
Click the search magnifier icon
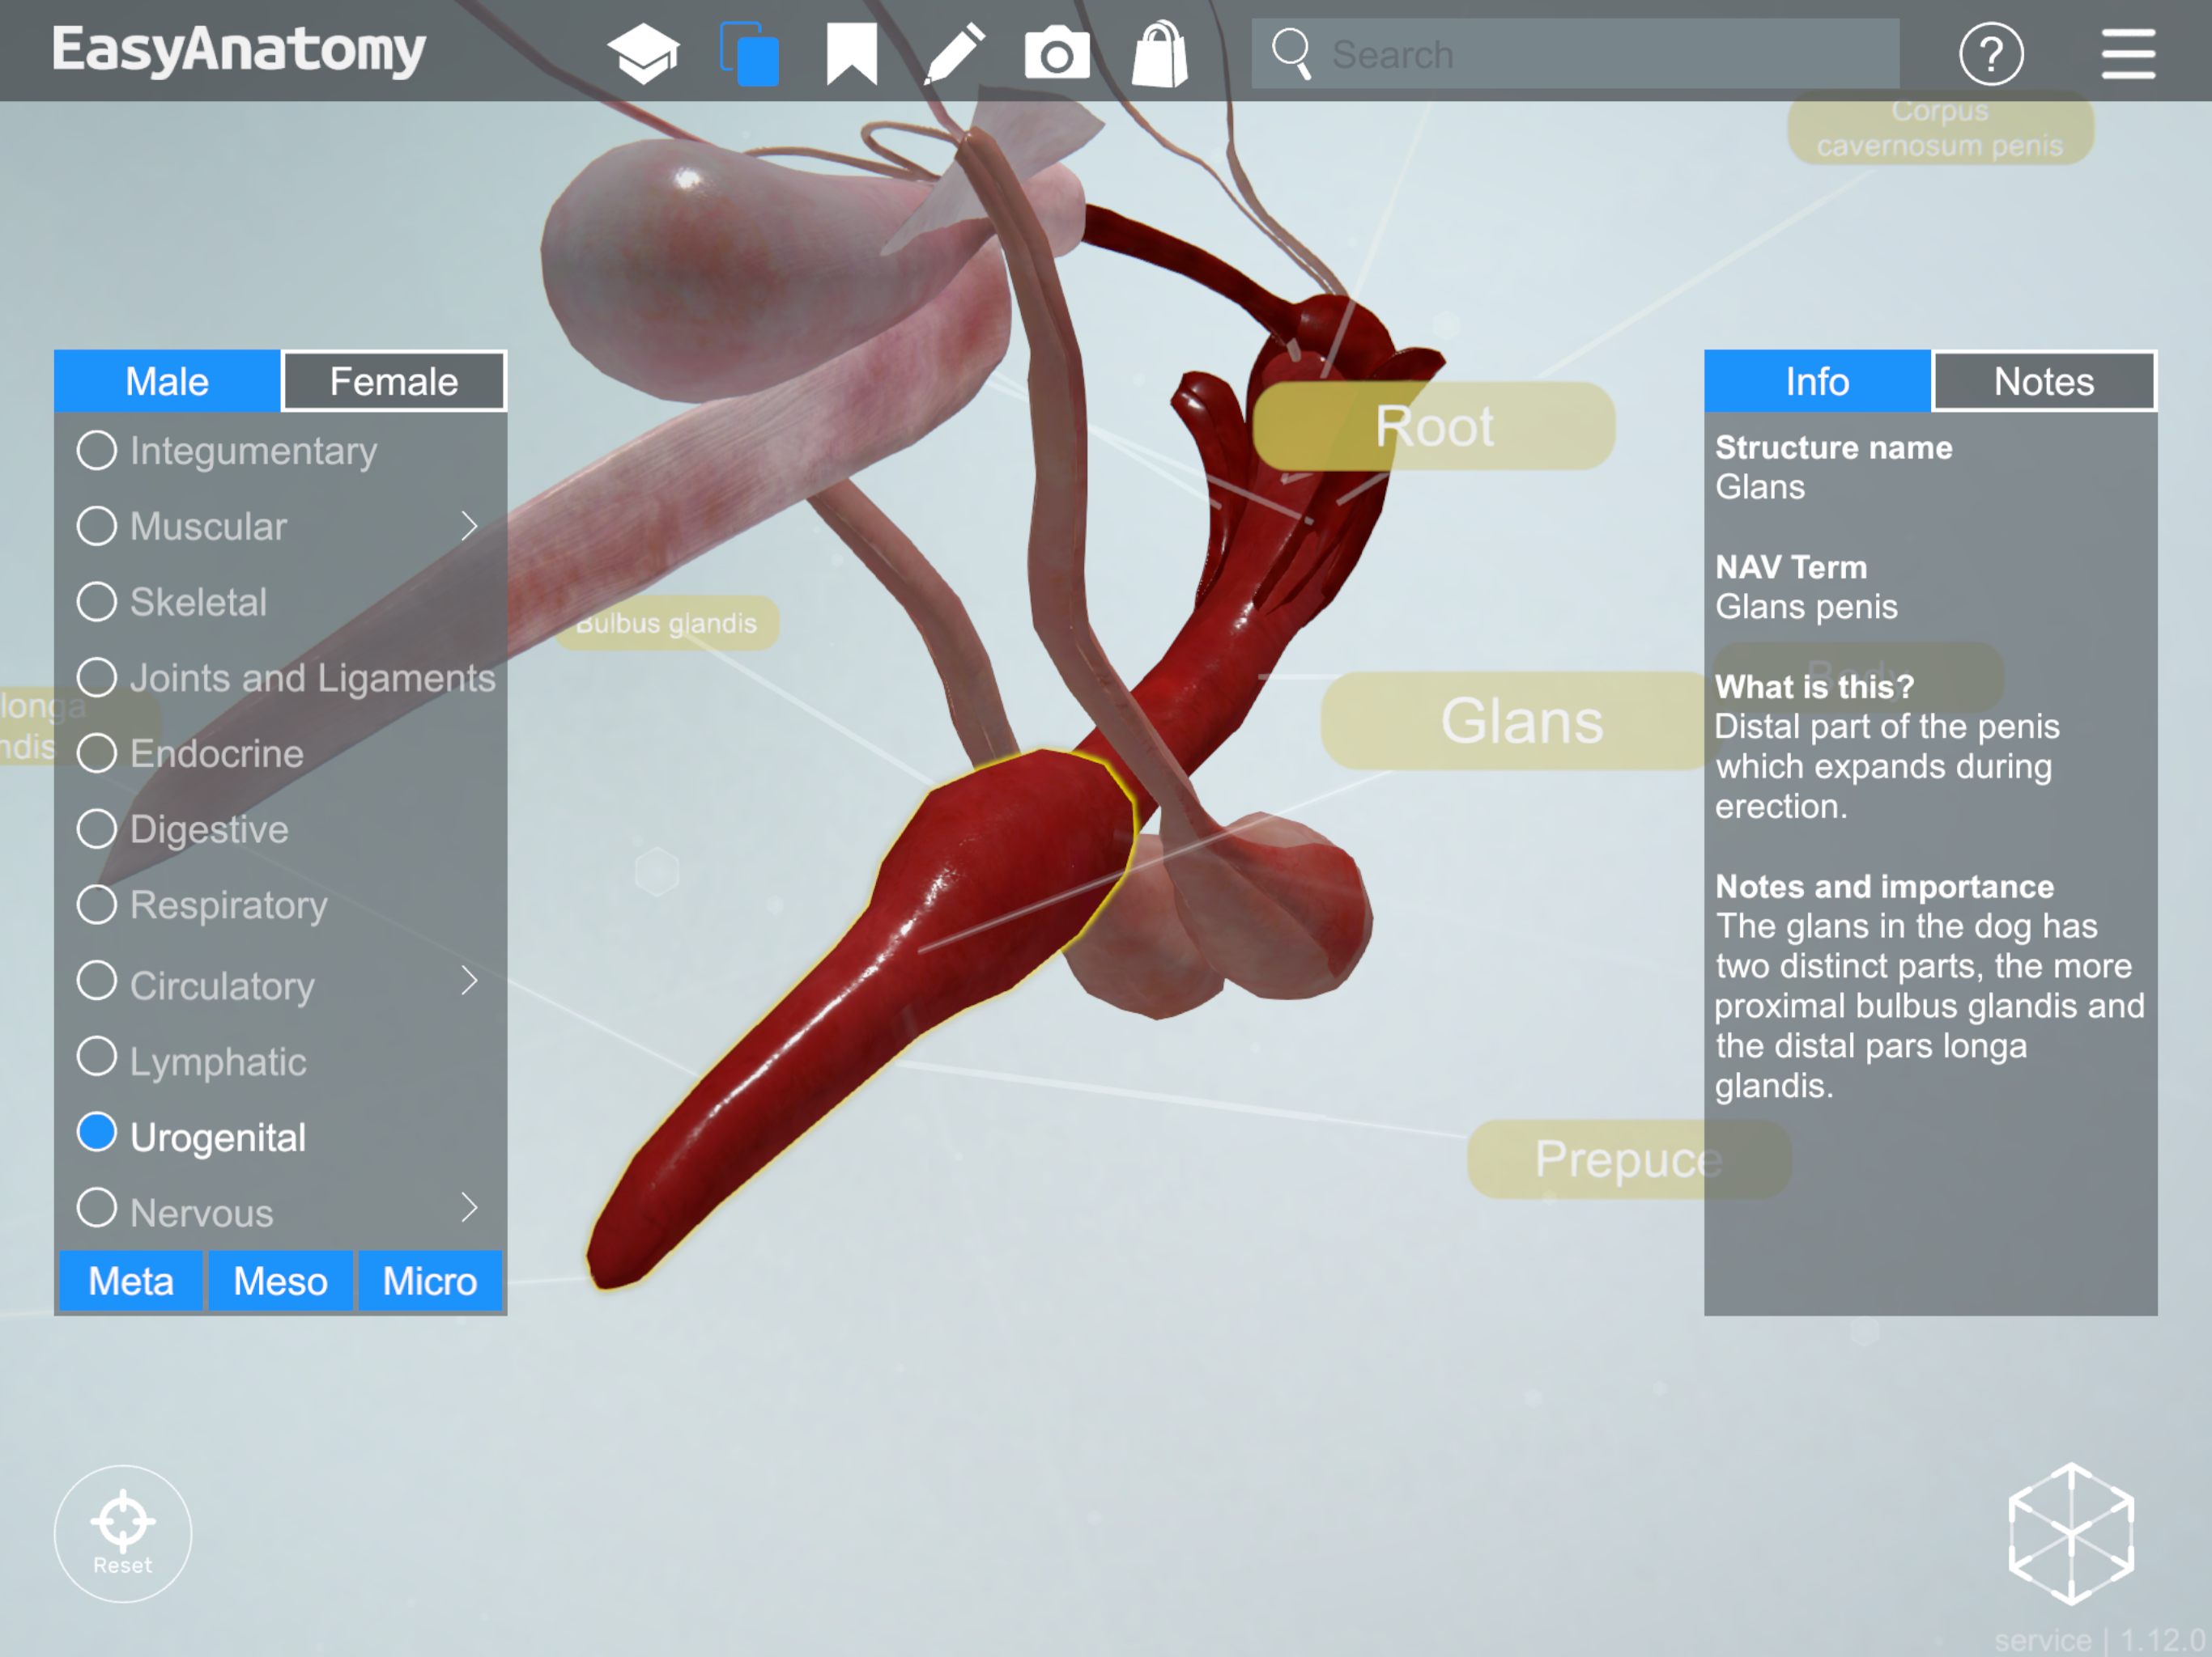[1291, 53]
